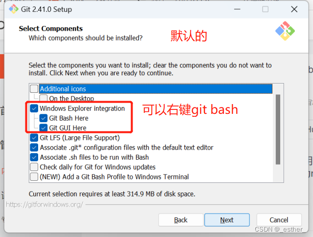Enable the Additional icons checkbox
The height and width of the screenshot is (237, 313).
coord(34,89)
